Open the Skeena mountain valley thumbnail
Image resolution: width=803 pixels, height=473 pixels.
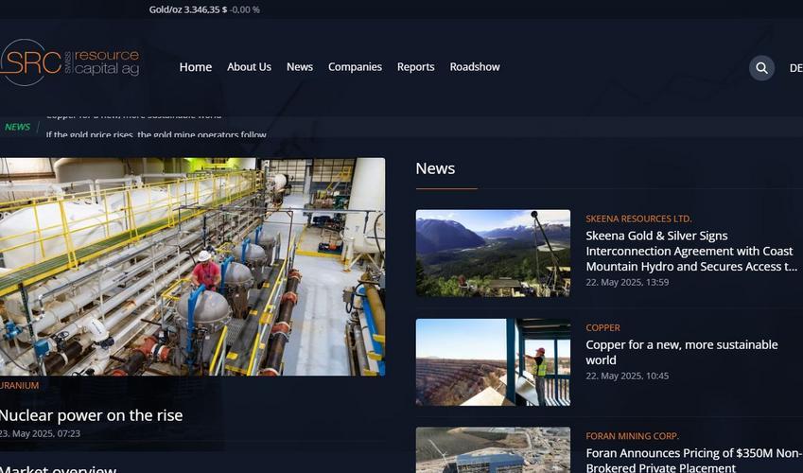493,254
